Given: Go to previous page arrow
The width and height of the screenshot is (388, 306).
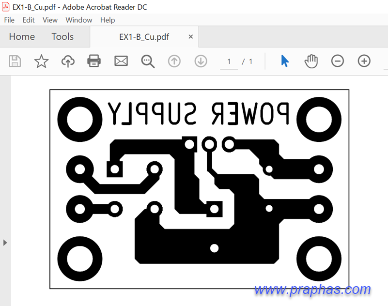Looking at the screenshot, I should pos(174,61).
